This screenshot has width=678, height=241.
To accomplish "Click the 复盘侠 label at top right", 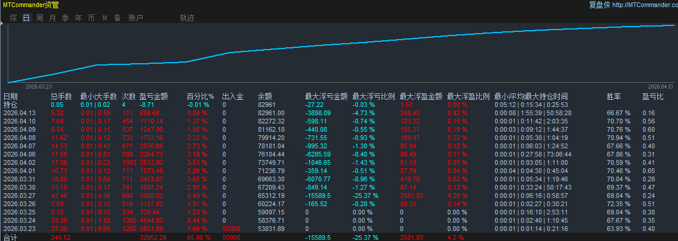I will pos(599,5).
